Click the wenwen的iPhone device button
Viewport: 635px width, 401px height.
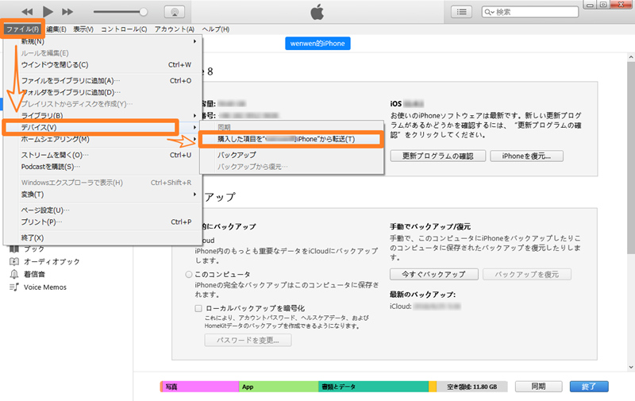tap(317, 44)
